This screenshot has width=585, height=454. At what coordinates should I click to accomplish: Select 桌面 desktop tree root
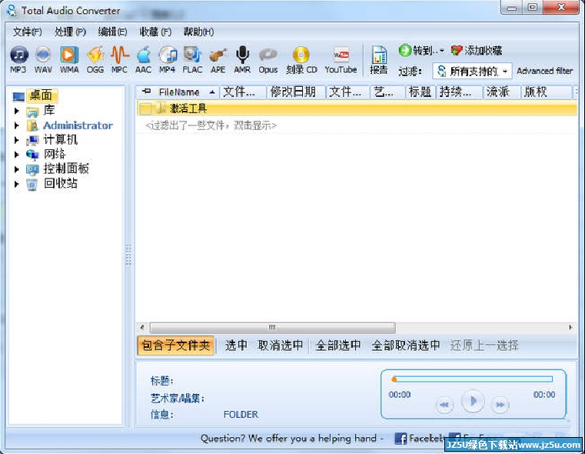pyautogui.click(x=41, y=95)
